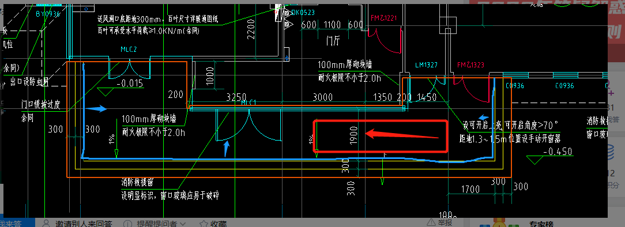Click the 1900 dimension text
The width and height of the screenshot is (625, 227).
point(354,137)
